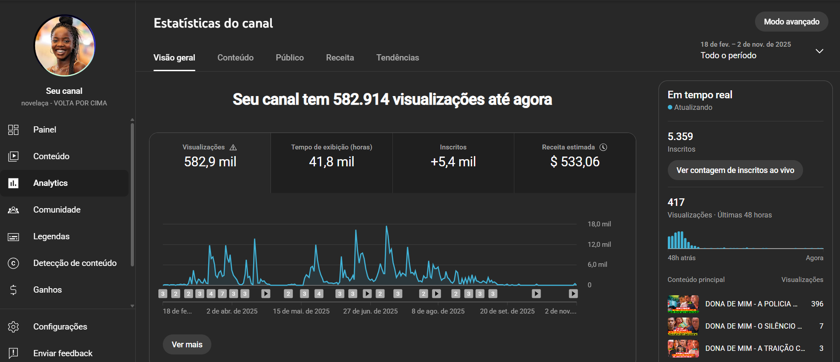Open Detecção de conteúdo copyright icon
Screen dimensions: 840x362
click(x=13, y=263)
